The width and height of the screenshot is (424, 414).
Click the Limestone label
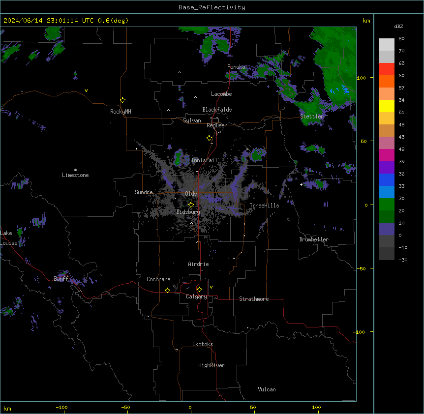(75, 175)
